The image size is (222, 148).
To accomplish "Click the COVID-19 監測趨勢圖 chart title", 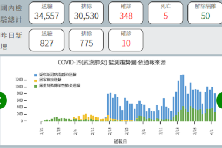I will [x=112, y=62].
